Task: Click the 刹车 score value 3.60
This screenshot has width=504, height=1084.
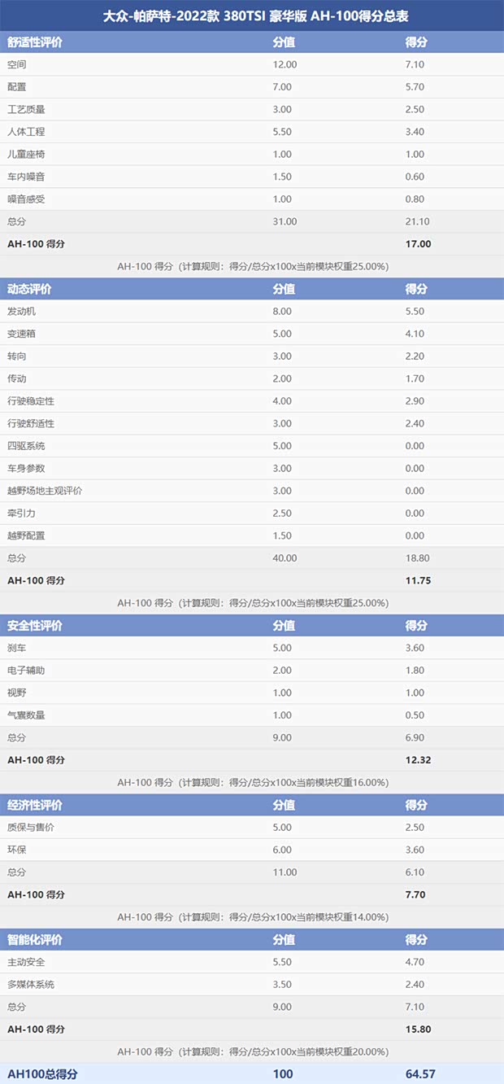Action: [x=415, y=648]
